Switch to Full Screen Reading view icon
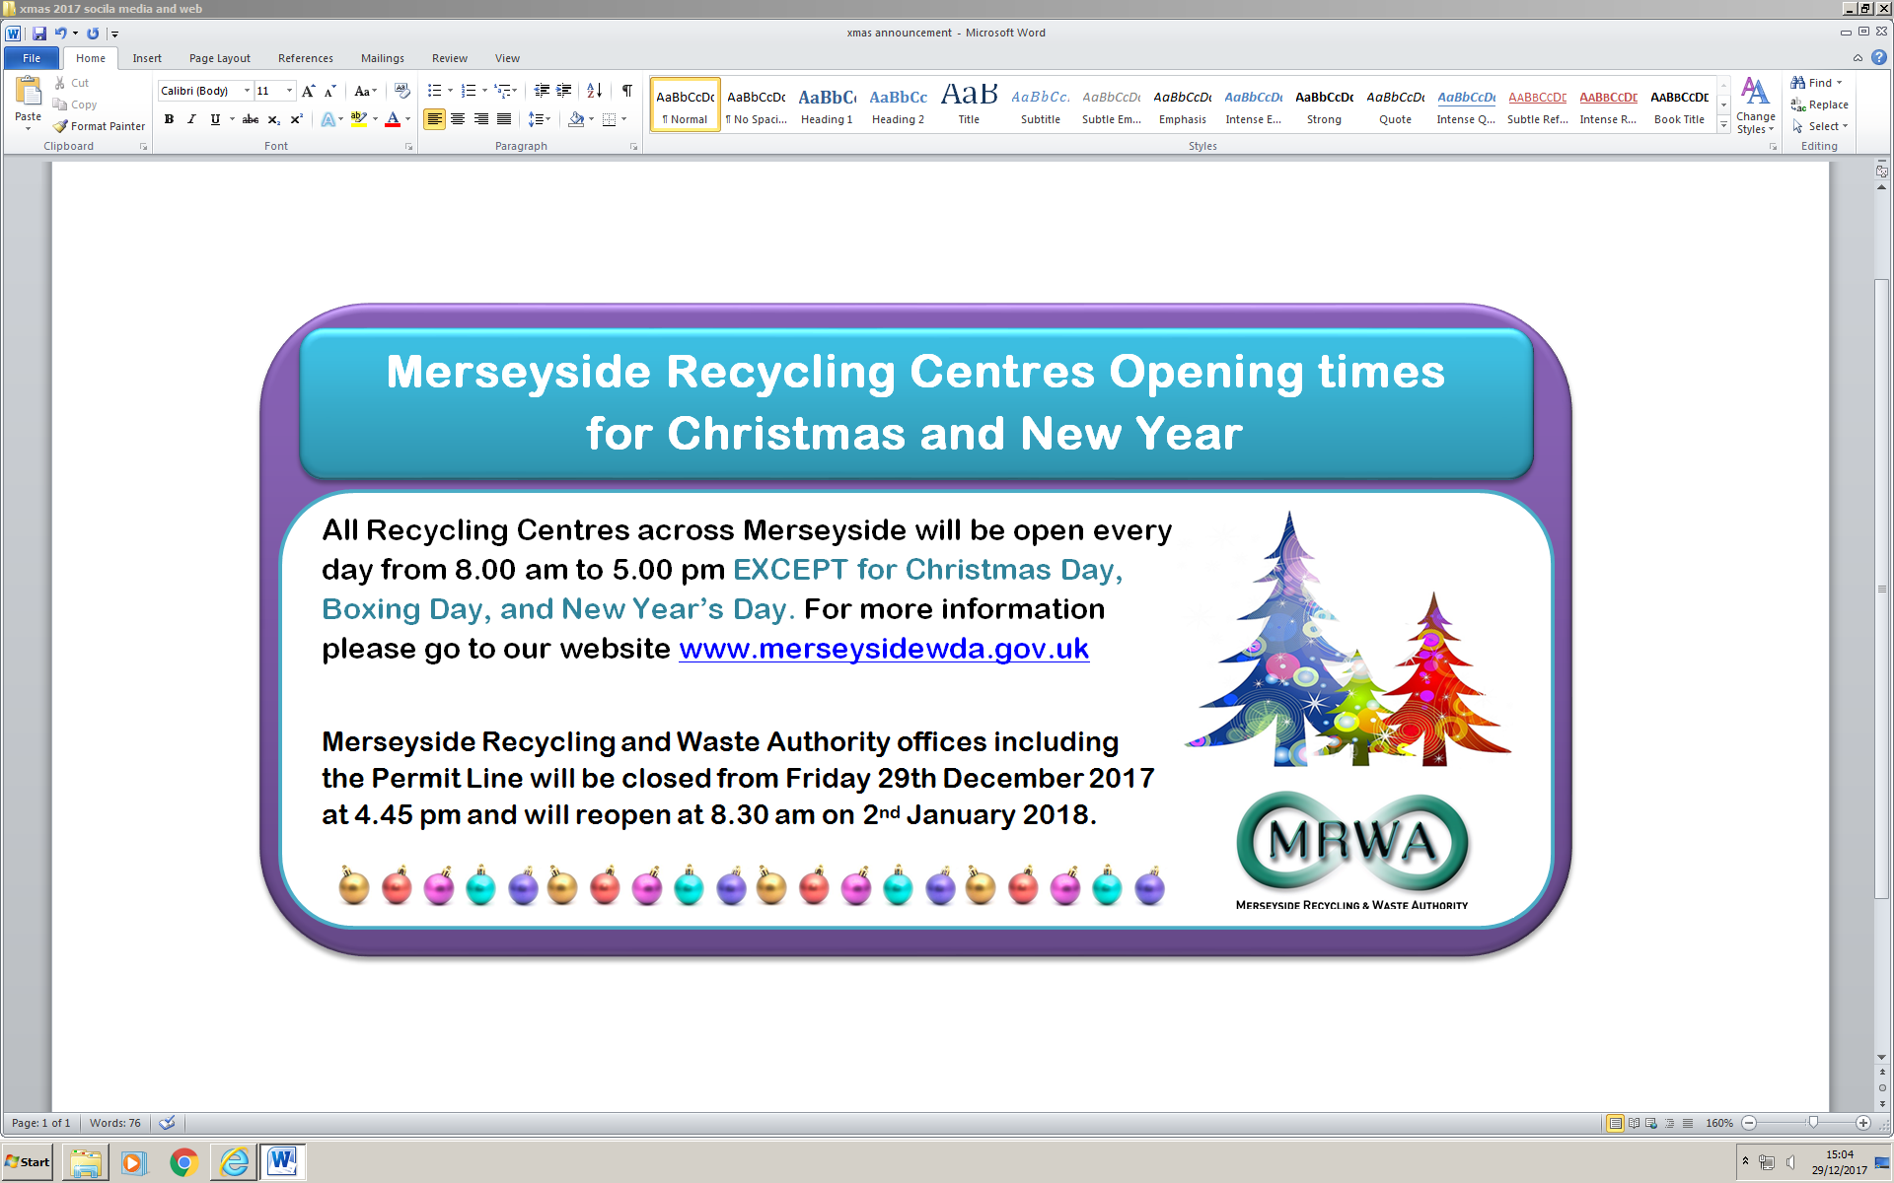Image resolution: width=1894 pixels, height=1183 pixels. [1634, 1123]
